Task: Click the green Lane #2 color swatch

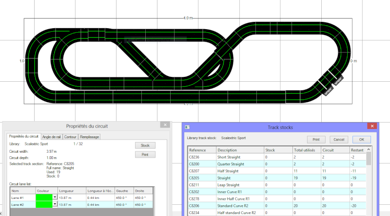Action: click(44, 205)
